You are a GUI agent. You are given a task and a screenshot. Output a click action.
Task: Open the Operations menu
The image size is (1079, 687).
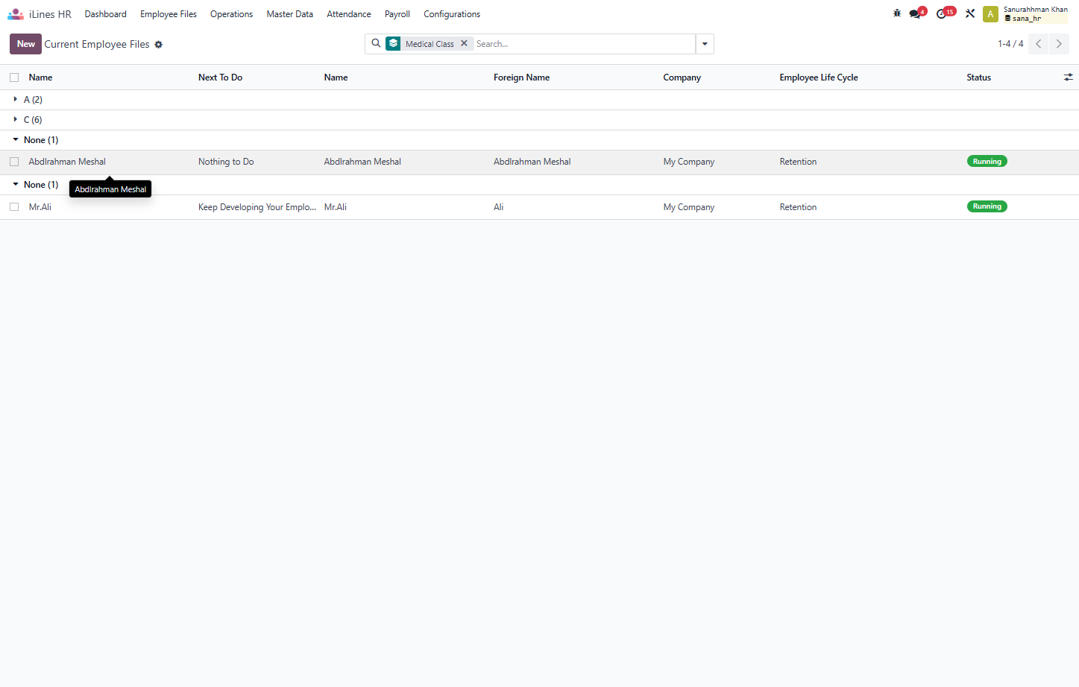click(x=231, y=14)
